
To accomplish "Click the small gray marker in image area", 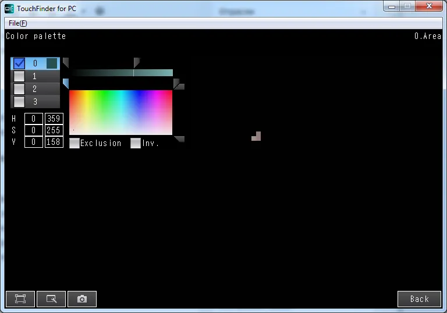I will 256,136.
